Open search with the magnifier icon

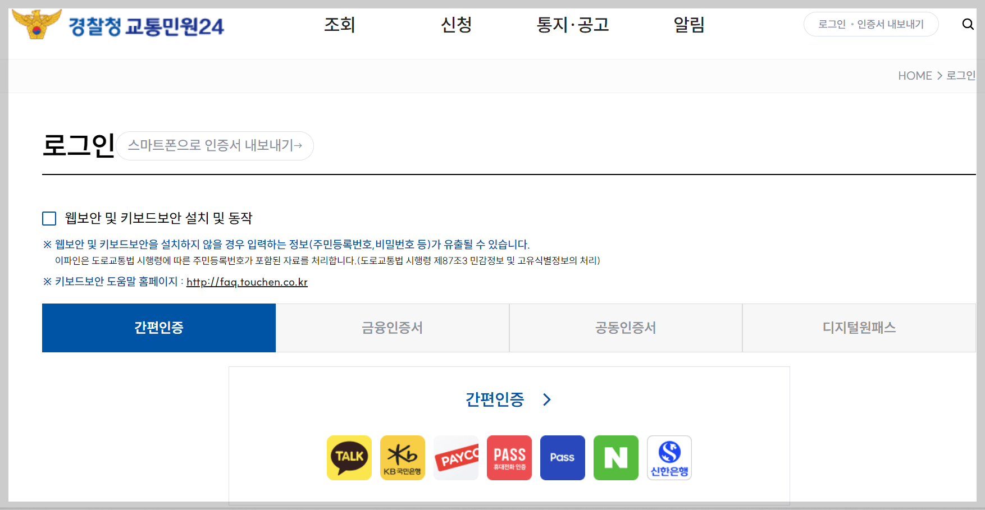[x=968, y=24]
